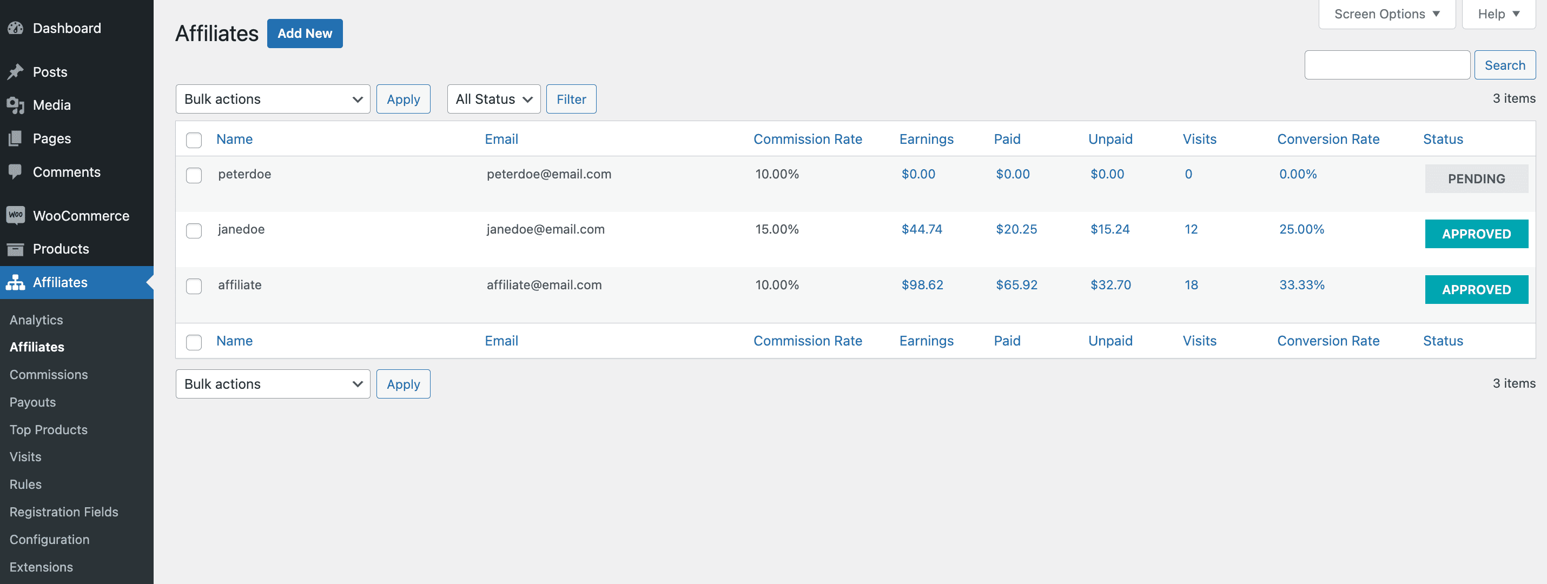
Task: Toggle select-all checkbox in table header
Action: (194, 140)
